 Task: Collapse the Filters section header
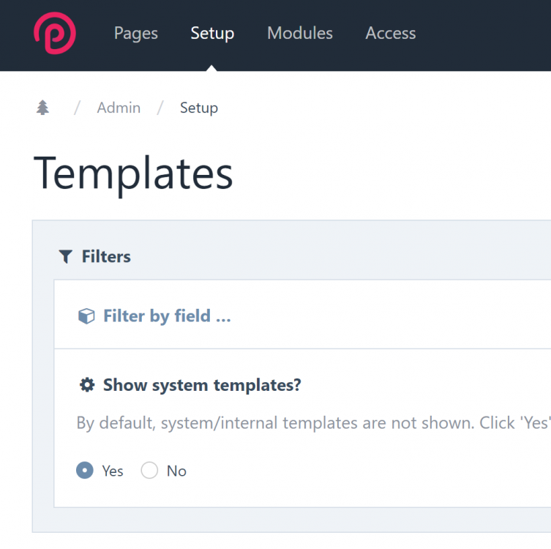[x=106, y=257]
